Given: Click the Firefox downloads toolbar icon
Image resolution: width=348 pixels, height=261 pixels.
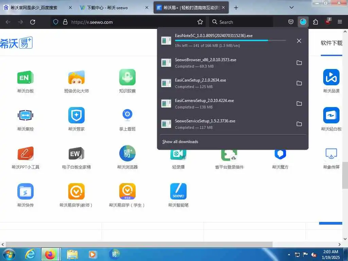Looking at the screenshot, I should coord(303,22).
